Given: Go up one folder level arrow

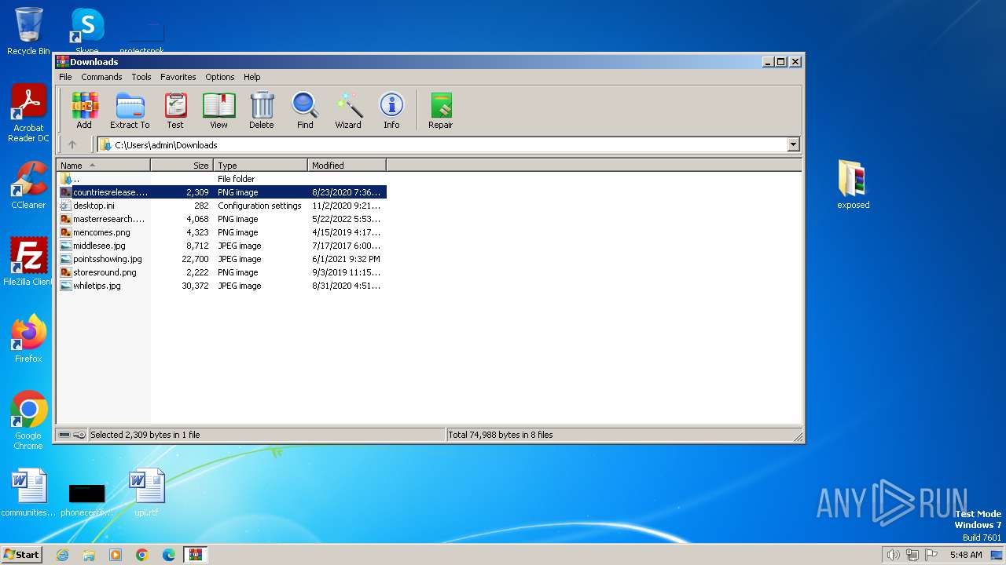Looking at the screenshot, I should [72, 144].
